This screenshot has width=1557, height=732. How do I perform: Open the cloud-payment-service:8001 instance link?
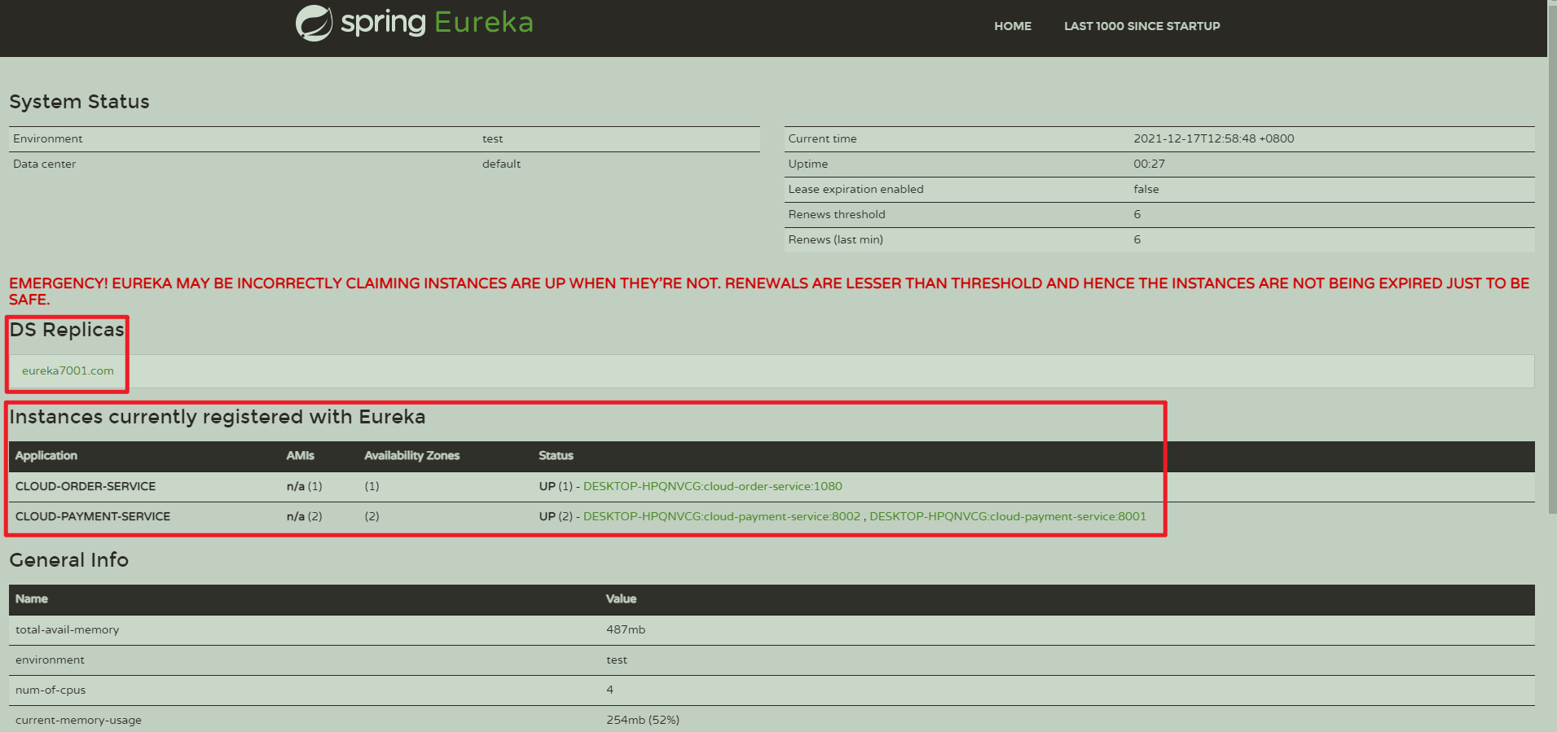point(1007,516)
